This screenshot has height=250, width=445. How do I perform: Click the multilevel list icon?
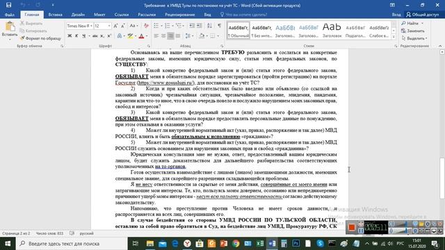coord(179,26)
